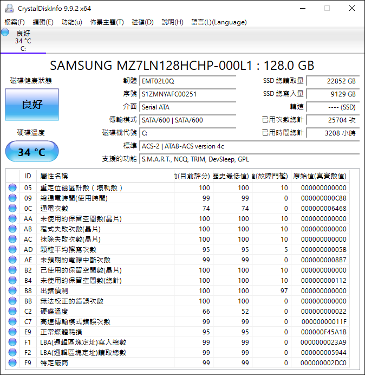Click the standard field ACS-2 | ATA8-ACS version 4c

[250, 146]
